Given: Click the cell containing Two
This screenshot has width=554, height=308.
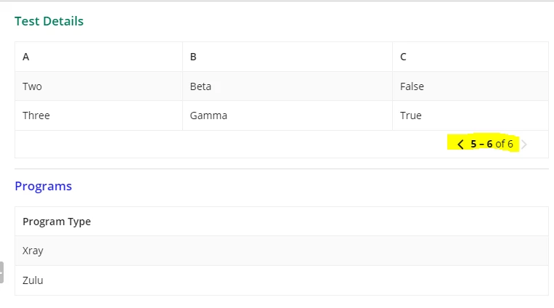Looking at the screenshot, I should [99, 86].
